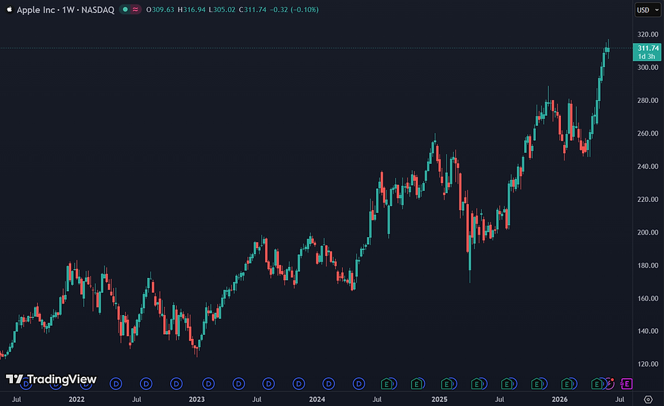Open the chart settings gear icon
The height and width of the screenshot is (406, 664).
coord(648,399)
